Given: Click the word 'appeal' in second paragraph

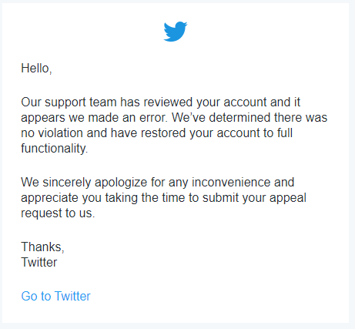Looking at the screenshot, I should point(288,198).
